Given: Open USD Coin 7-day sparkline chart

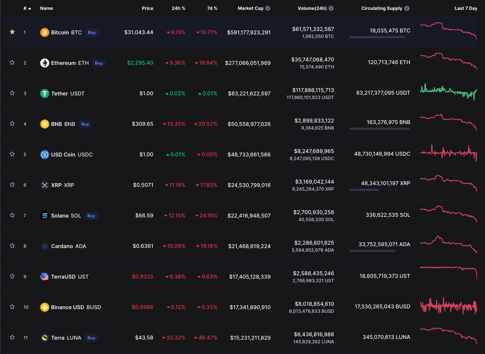Looking at the screenshot, I should tap(449, 153).
